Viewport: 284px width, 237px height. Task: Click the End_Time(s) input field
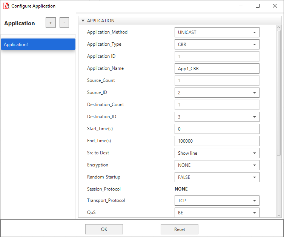pyautogui.click(x=217, y=141)
